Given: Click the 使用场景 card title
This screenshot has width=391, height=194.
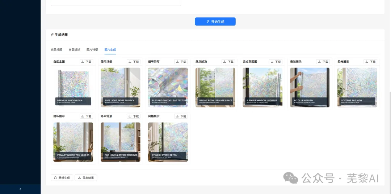Looking at the screenshot, I should pos(106,62).
